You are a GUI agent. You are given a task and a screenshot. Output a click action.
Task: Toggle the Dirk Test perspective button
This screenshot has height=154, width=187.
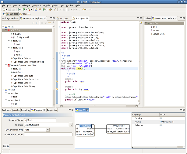(x=12, y=14)
